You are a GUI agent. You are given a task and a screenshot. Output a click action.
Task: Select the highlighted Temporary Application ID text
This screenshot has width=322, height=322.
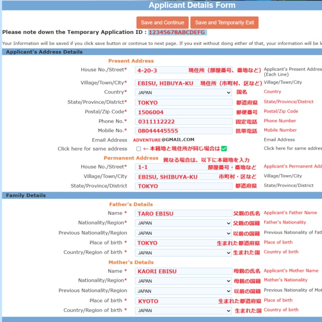(x=177, y=32)
